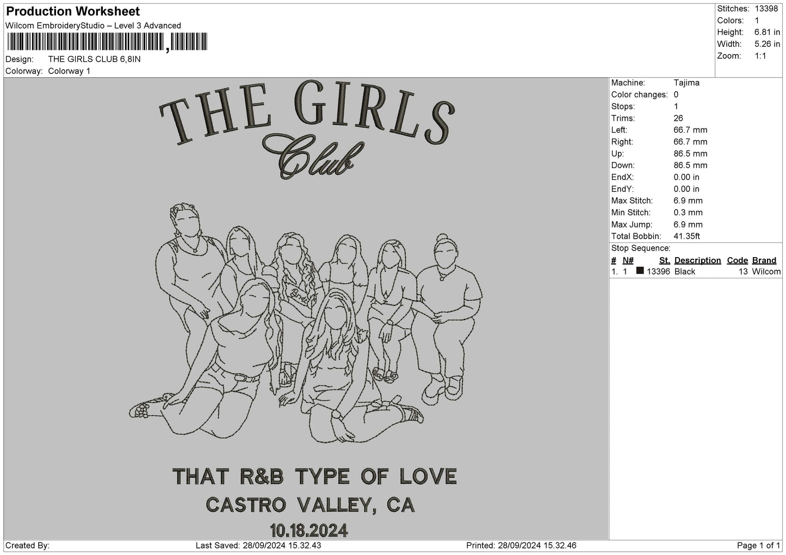This screenshot has height=555, width=786.
Task: Click the thread code 13
Action: pos(744,272)
